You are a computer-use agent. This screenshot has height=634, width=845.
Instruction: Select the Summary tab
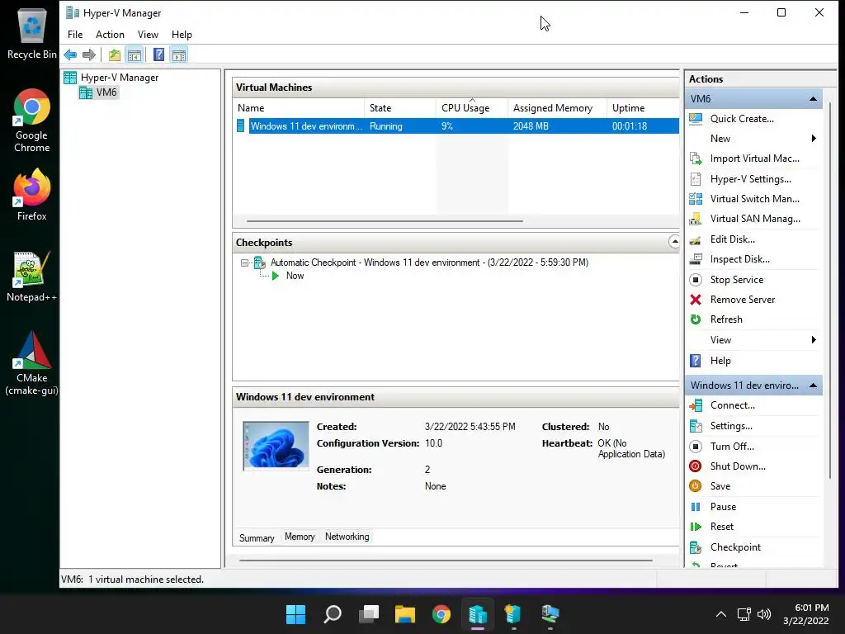257,538
